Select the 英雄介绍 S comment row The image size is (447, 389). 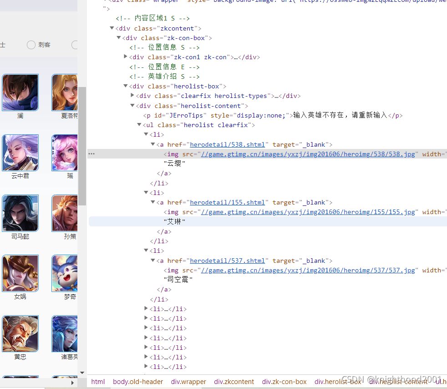[x=164, y=77]
